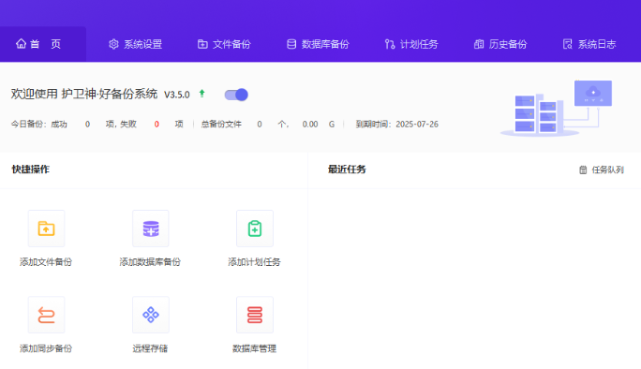Click the 数据库管理 label

[x=254, y=348]
